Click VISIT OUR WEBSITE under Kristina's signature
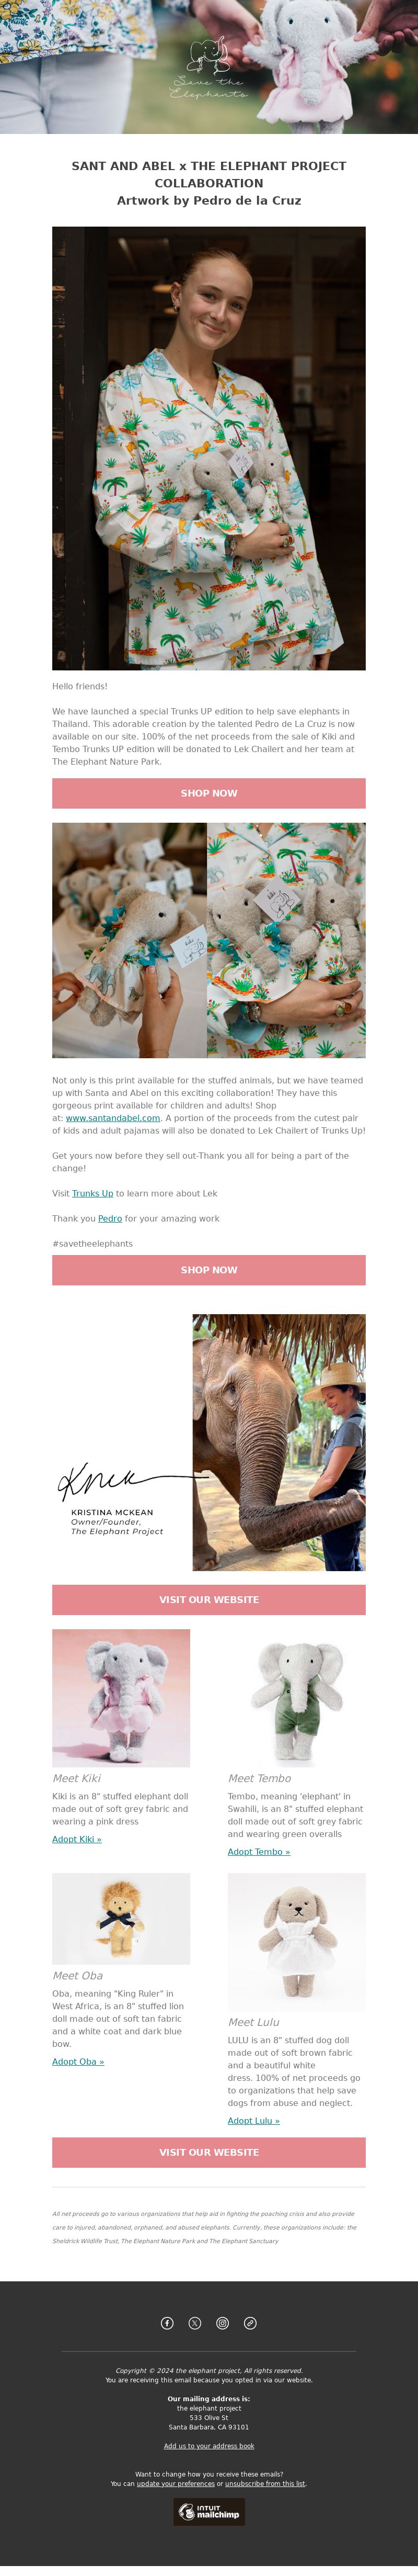418x2576 pixels. [208, 1599]
